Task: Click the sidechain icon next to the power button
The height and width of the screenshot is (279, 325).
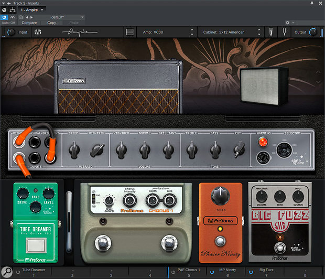Action: point(13,17)
